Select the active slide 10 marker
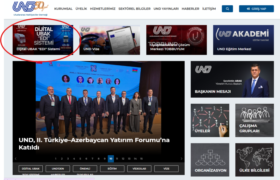Image resolution: width=280 pixels, height=180 pixels. (x=111, y=159)
